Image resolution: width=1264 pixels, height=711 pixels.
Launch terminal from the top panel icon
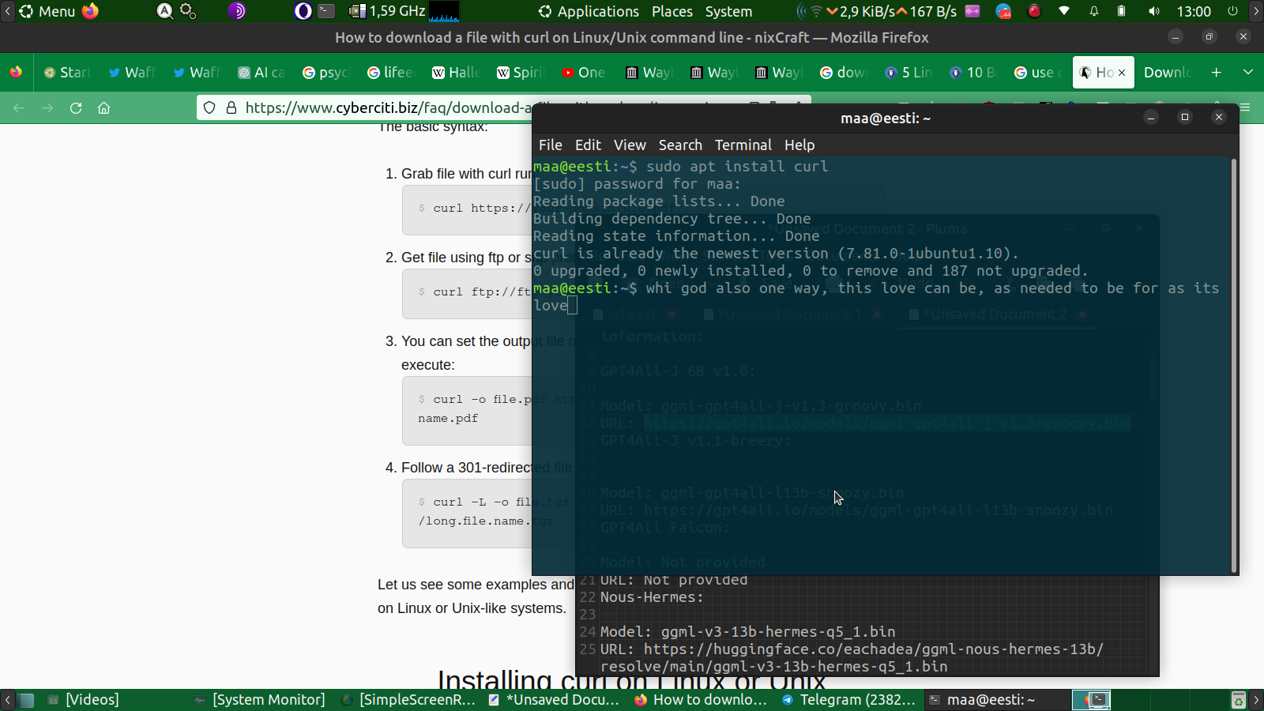[x=326, y=11]
